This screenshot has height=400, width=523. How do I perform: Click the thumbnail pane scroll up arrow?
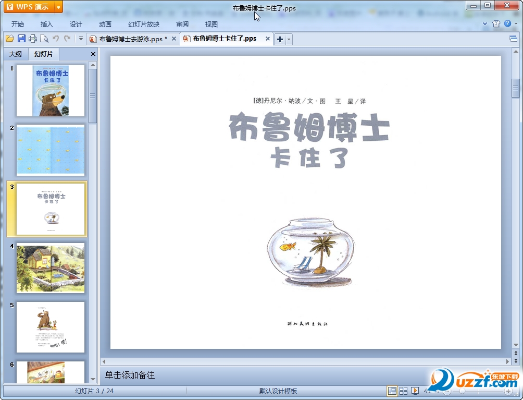coord(93,65)
